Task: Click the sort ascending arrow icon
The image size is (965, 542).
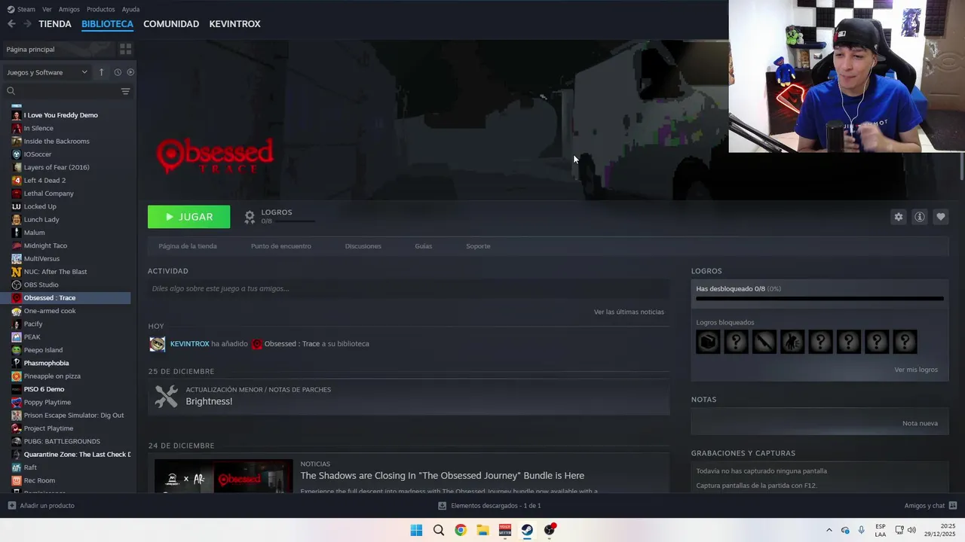Action: [101, 72]
